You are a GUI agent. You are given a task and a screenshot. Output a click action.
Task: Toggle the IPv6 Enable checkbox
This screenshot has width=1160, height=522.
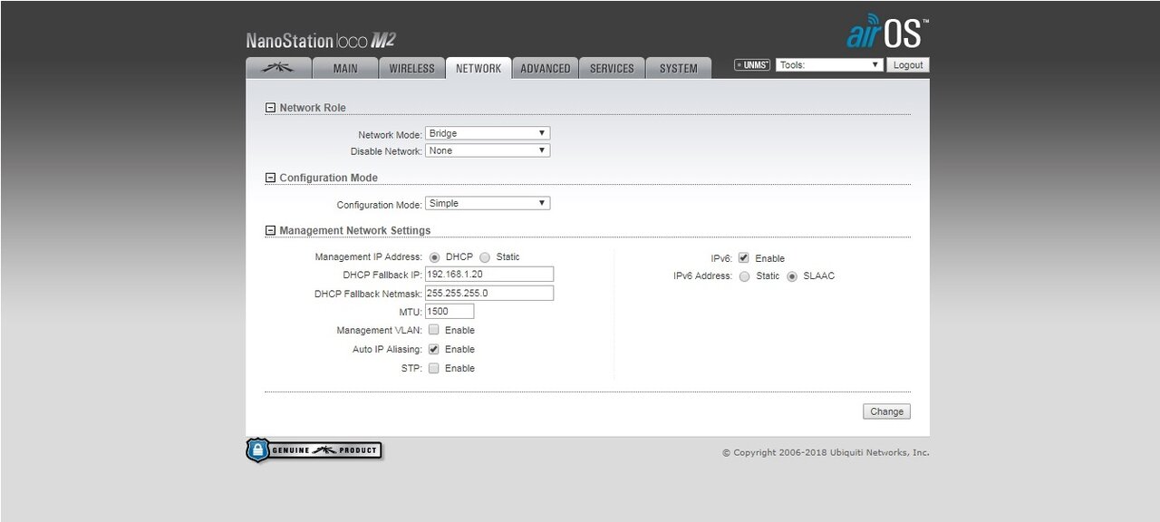(x=744, y=257)
